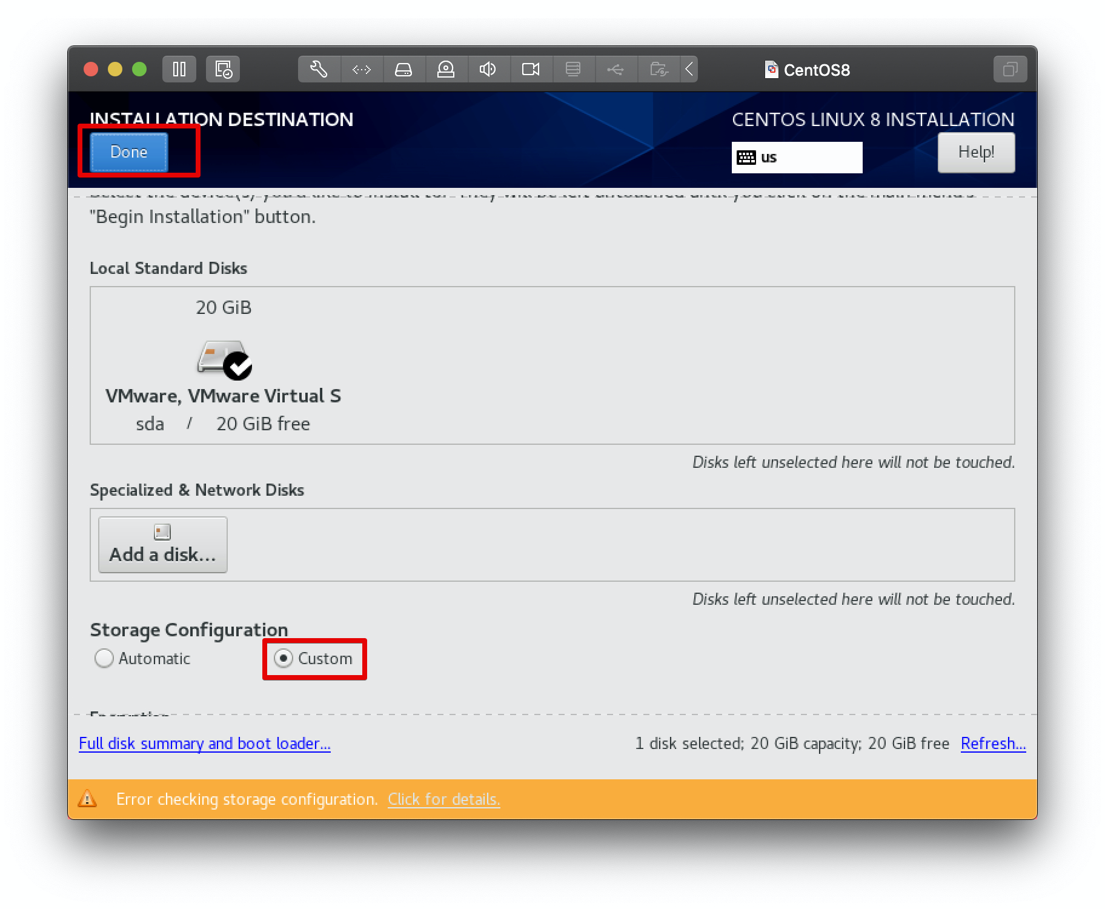Click the hard disk toolbar icon
The height and width of the screenshot is (909, 1105).
click(403, 69)
